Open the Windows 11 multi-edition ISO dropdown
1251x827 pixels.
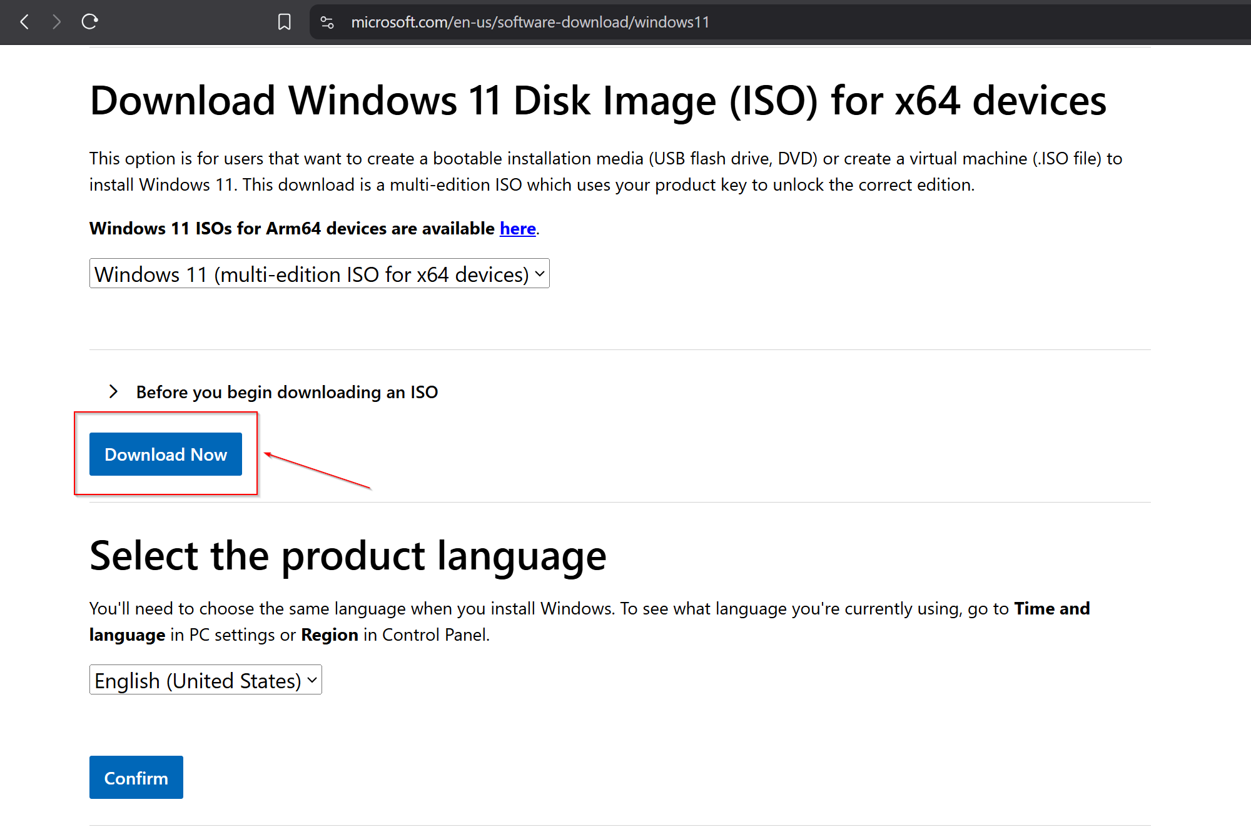[x=320, y=274]
